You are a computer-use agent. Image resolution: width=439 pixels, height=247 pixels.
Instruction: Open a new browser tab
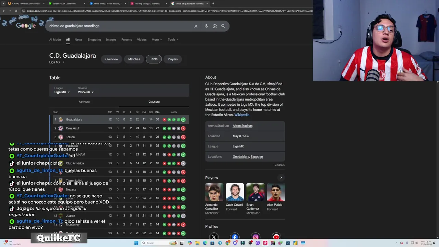tap(213, 3)
